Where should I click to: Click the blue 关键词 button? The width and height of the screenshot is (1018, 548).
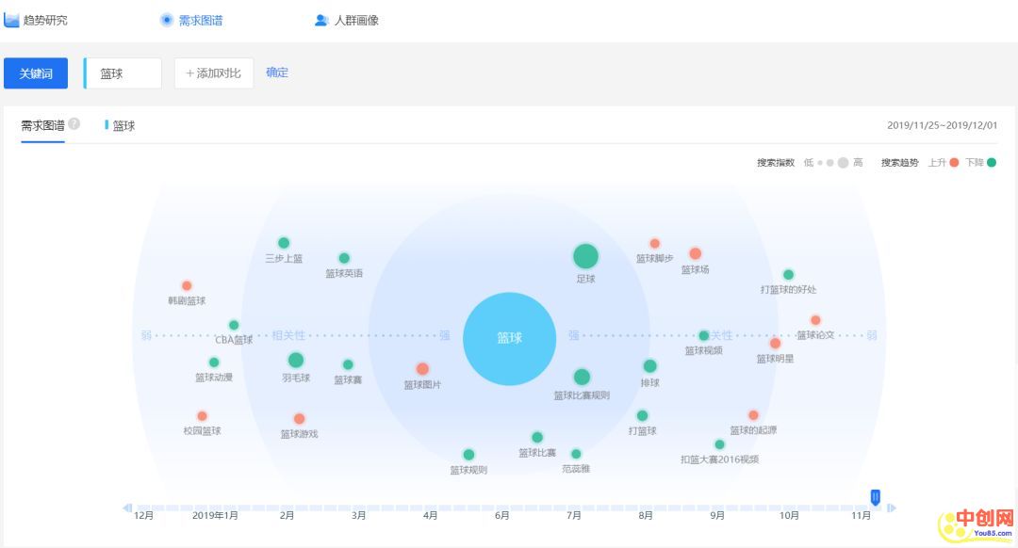36,73
